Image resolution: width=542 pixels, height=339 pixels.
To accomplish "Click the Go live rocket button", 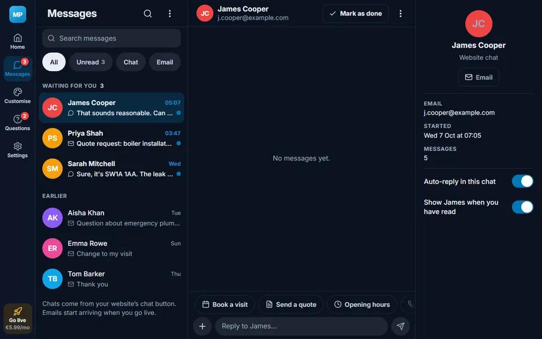I will 18,319.
